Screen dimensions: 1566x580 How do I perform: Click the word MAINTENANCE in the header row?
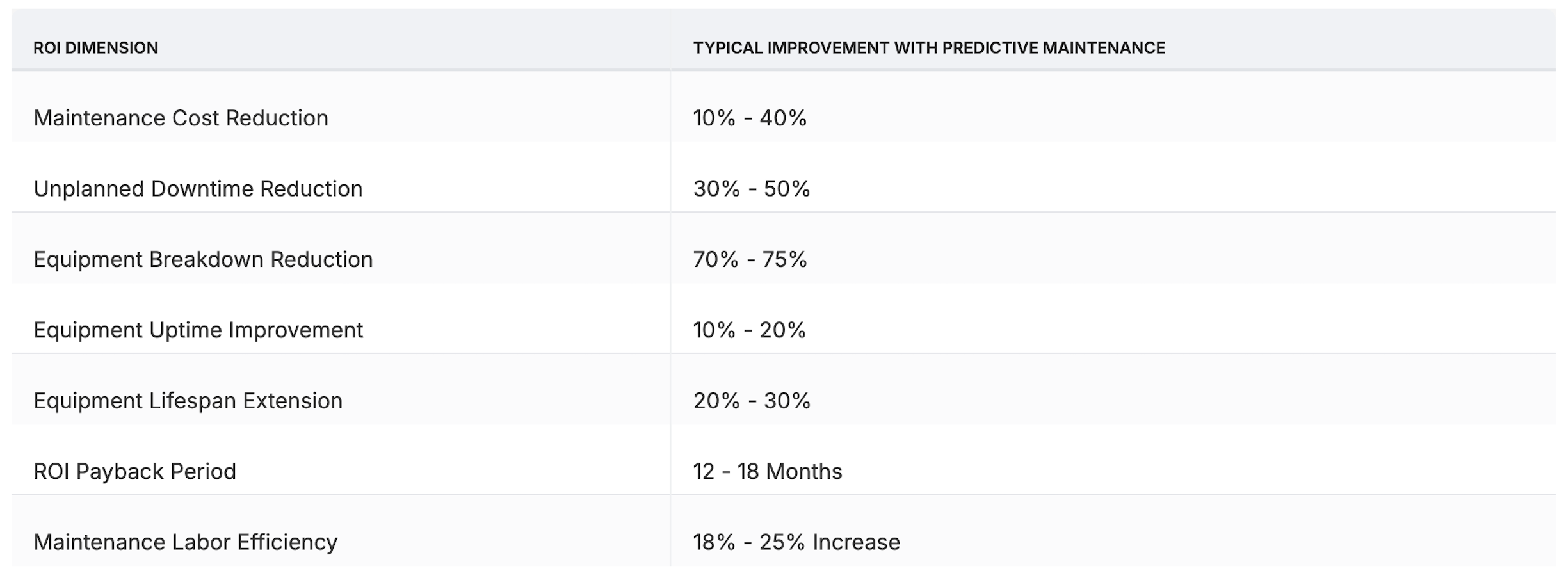tap(1104, 48)
